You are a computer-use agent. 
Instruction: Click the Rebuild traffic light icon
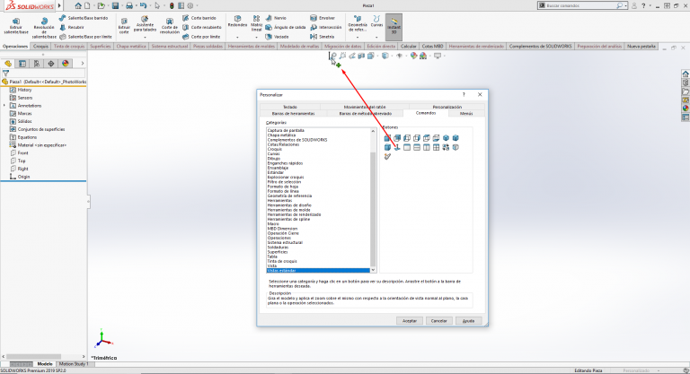click(x=172, y=5)
